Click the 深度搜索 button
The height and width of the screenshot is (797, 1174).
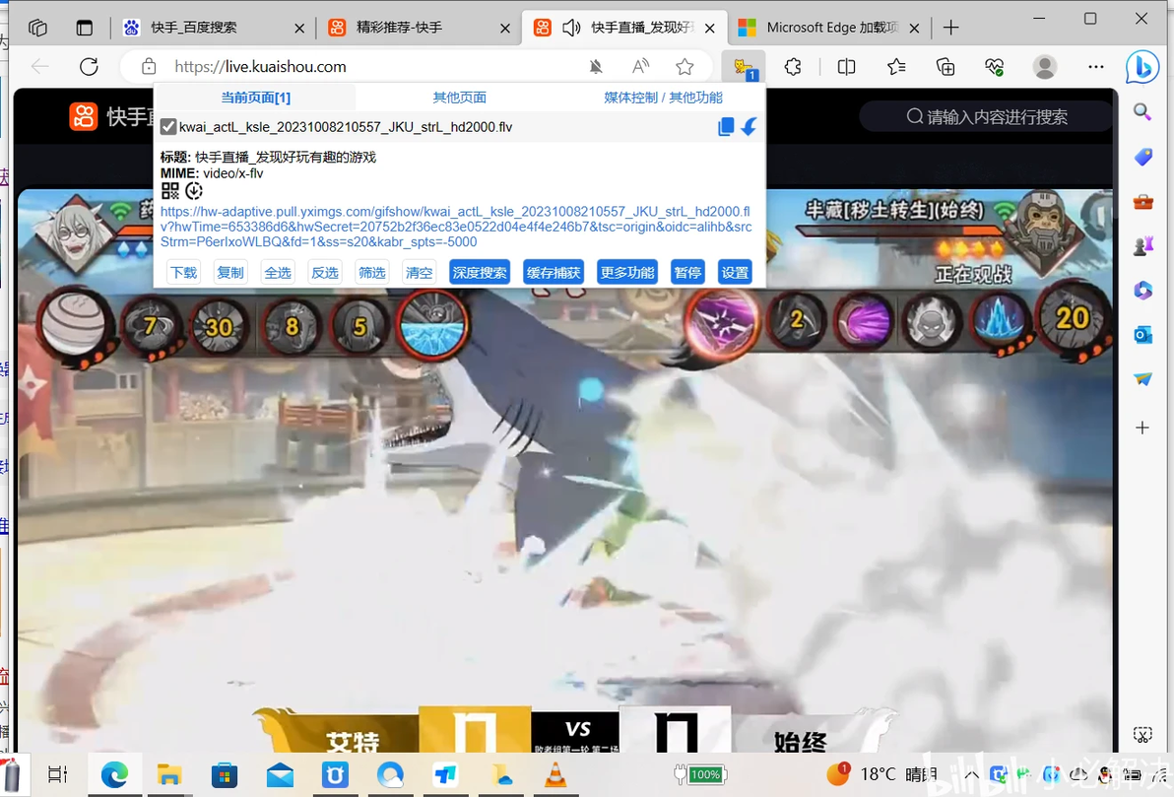pos(480,273)
